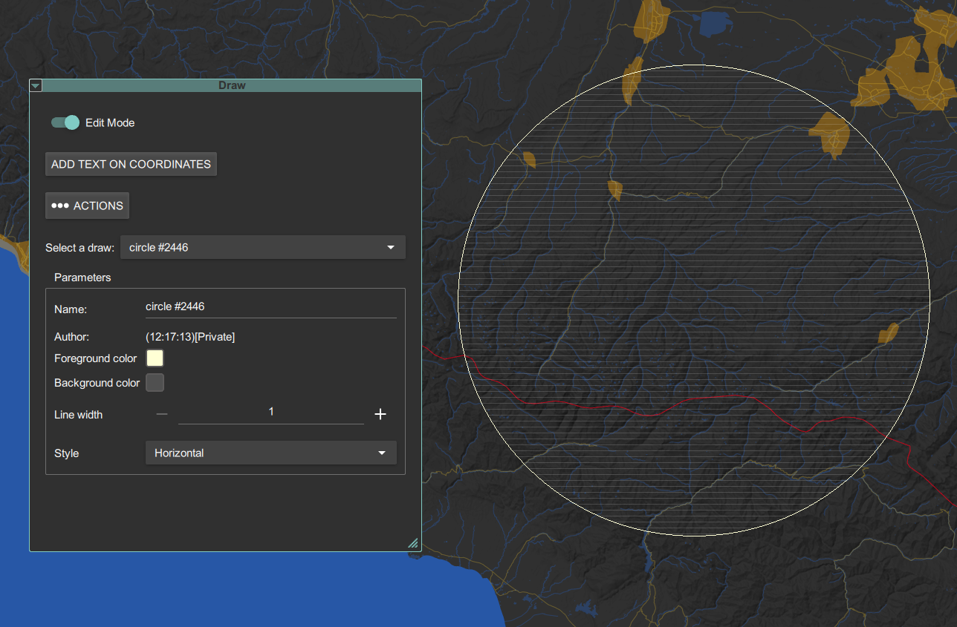957x627 pixels.
Task: Click the Parameters section label
Action: tap(82, 278)
